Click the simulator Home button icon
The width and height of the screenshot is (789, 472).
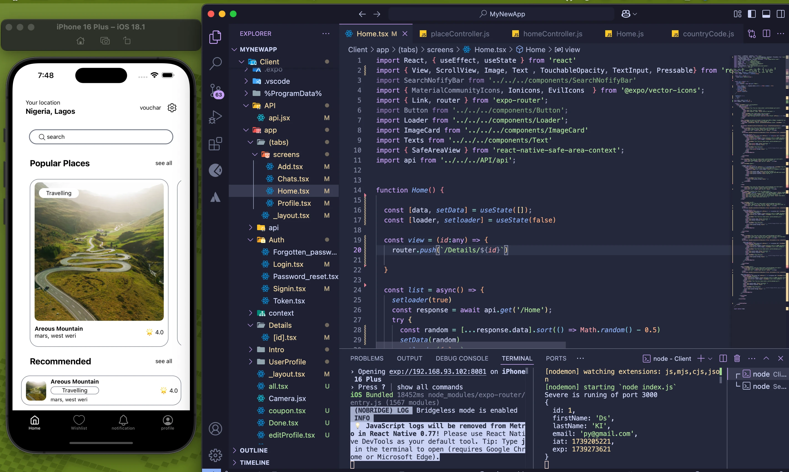(81, 41)
